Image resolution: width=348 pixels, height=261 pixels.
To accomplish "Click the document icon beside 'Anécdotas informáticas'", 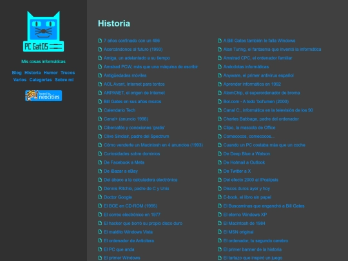I will (x=220, y=66).
